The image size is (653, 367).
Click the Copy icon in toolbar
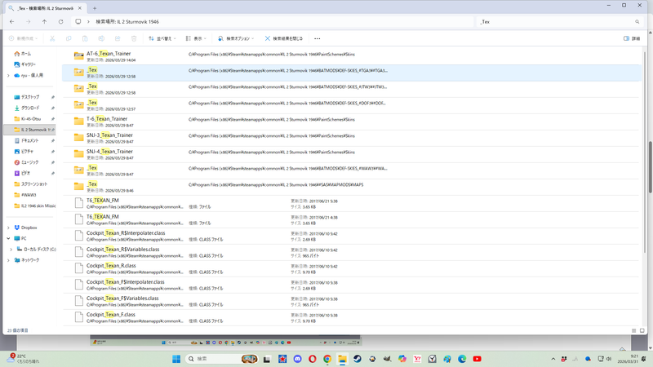69,38
